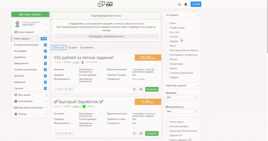The width and height of the screenshot is (268, 141).
Task: Click the Создать задание button
Action: [30, 15]
